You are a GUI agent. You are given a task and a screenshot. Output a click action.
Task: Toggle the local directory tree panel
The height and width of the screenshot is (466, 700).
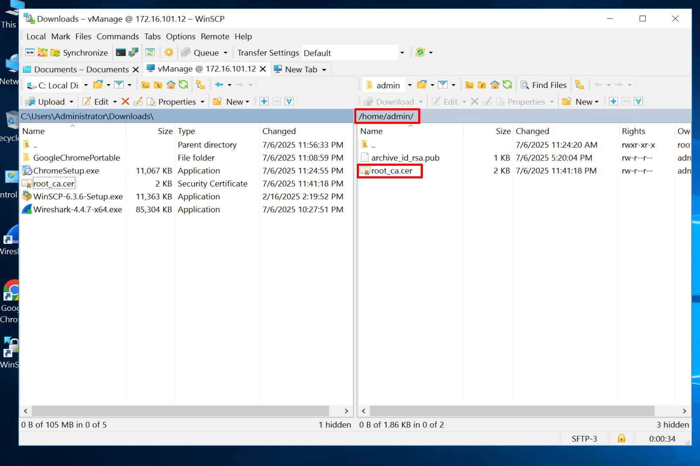[x=200, y=85]
